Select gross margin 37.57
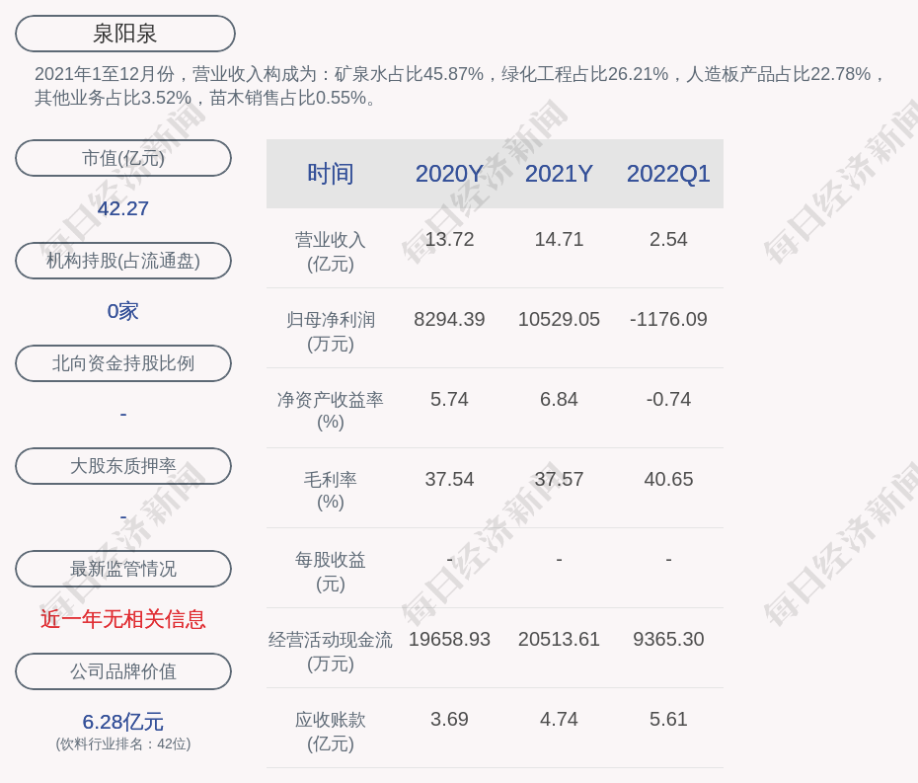The image size is (918, 783). 559,479
